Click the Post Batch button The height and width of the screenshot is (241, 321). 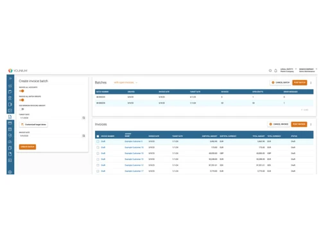[x=300, y=82]
